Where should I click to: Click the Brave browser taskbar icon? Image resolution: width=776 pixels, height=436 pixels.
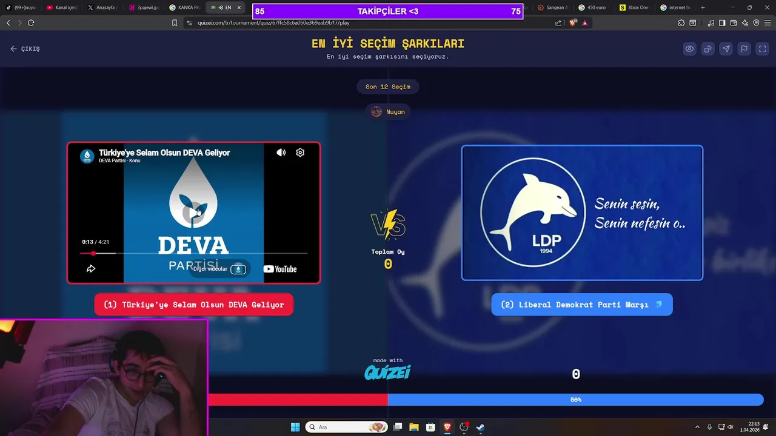pos(447,427)
